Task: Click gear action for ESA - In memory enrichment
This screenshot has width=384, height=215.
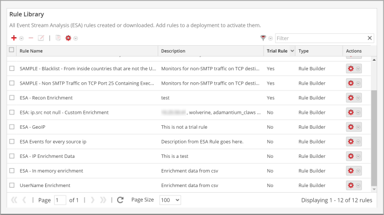Action: tap(351, 170)
